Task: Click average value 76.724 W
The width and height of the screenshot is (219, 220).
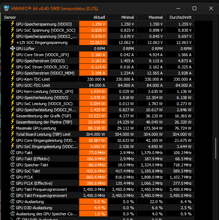Action: click(183, 128)
